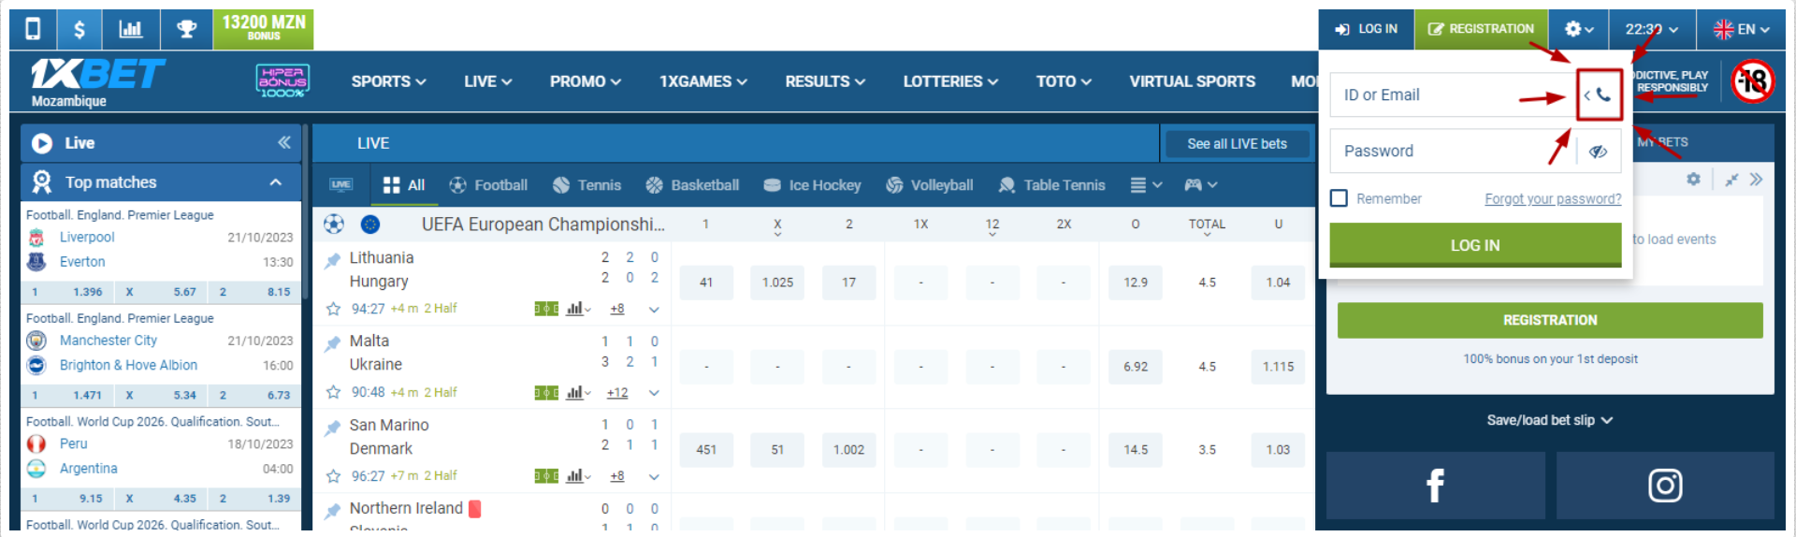The image size is (1796, 537).
Task: Claim the 13200 MZN bonus
Action: tap(264, 29)
